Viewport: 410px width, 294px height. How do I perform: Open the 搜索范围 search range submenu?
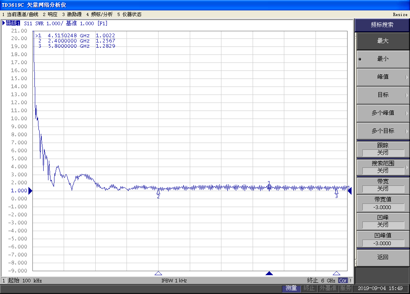(x=382, y=167)
